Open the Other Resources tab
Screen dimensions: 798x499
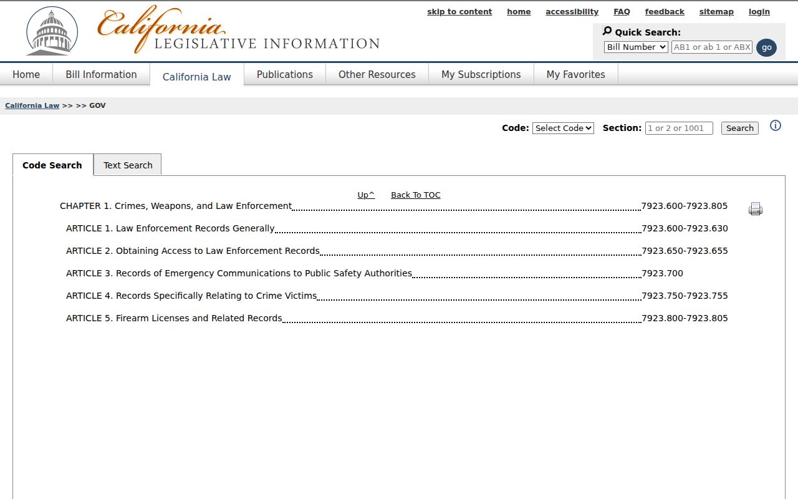pyautogui.click(x=377, y=74)
